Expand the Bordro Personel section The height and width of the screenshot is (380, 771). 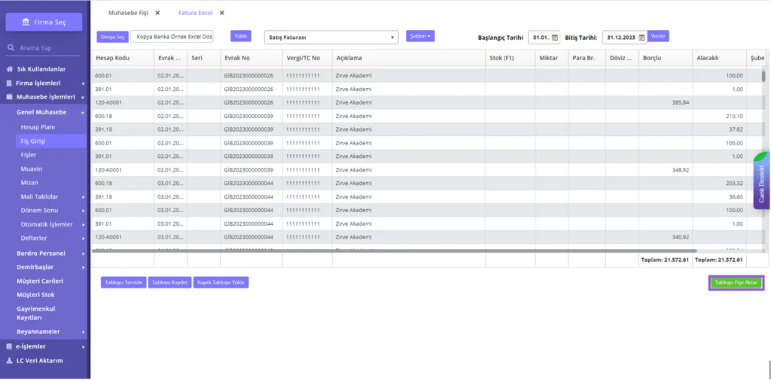point(83,254)
